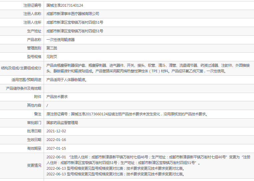254x181 pixels.
Task: Select the 生效日期 label
Action: [x=34, y=140]
